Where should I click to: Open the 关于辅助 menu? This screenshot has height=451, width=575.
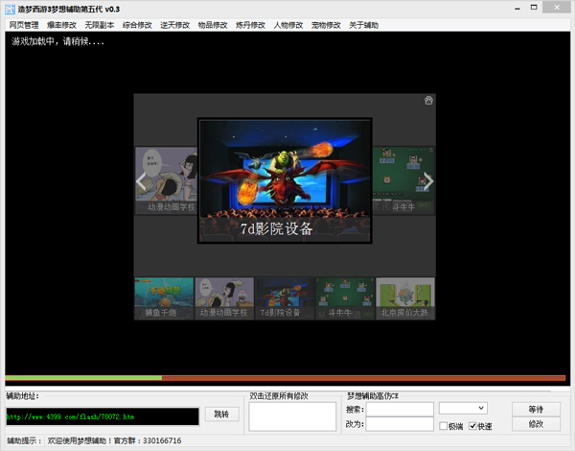pos(363,24)
